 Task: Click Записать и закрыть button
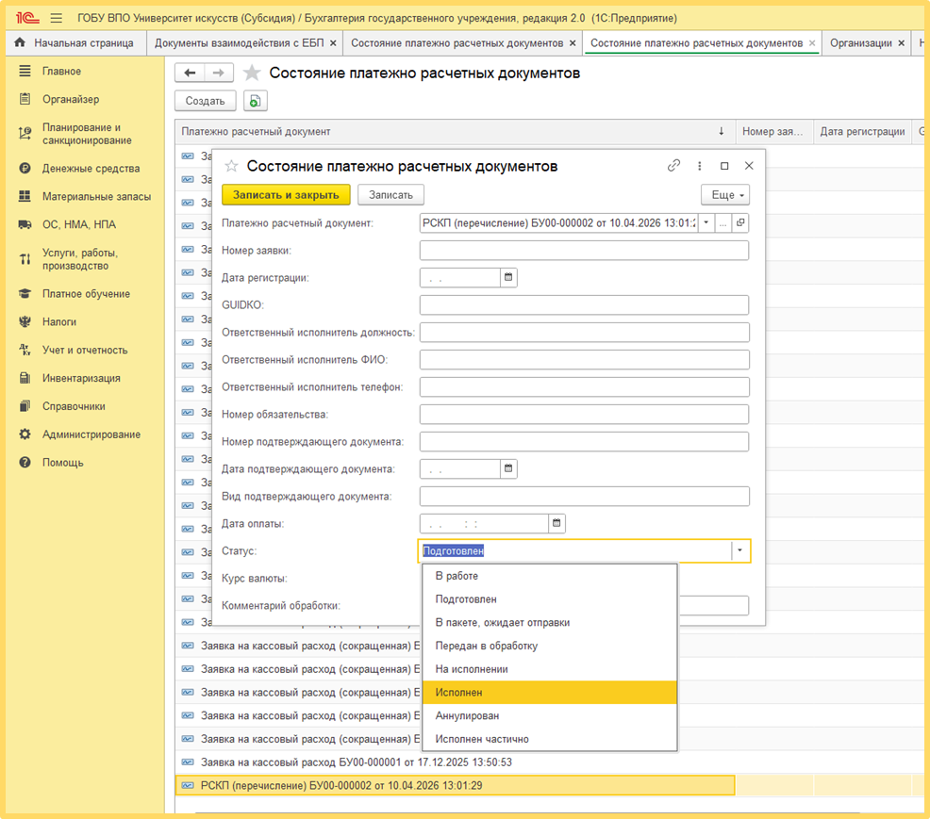pos(286,195)
